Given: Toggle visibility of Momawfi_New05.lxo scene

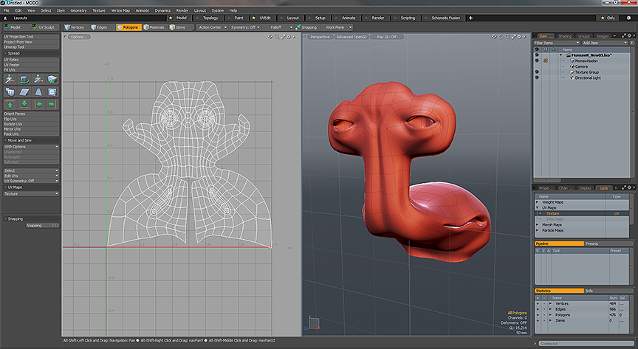Looking at the screenshot, I should 537,55.
